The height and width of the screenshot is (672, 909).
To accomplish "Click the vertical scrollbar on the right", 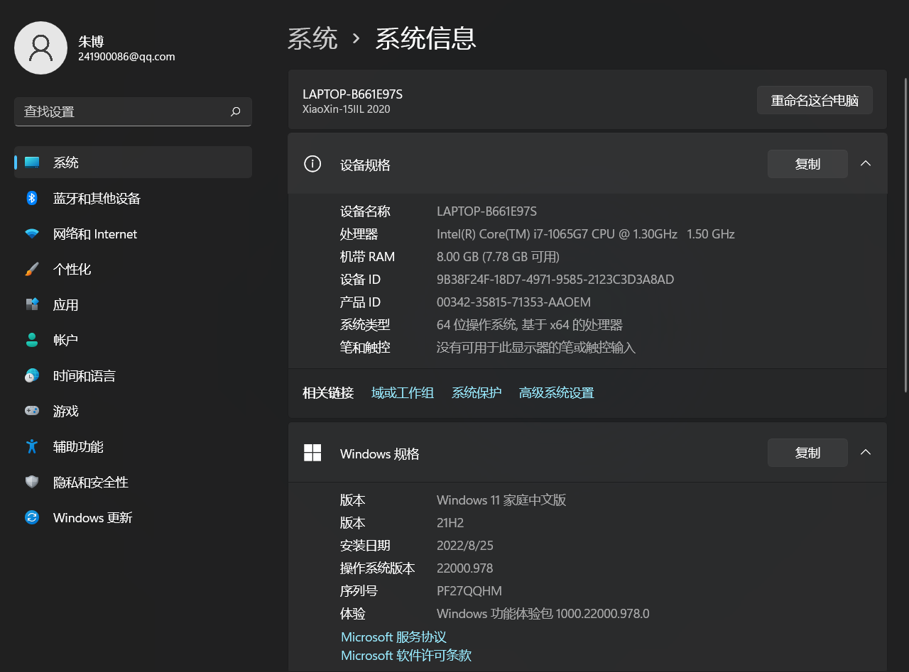I will [905, 234].
